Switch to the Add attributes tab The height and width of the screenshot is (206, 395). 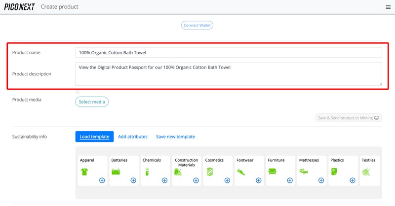pos(132,137)
